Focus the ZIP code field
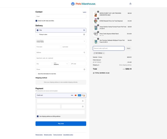Viewport: 167px width, 139px height. point(78,64)
